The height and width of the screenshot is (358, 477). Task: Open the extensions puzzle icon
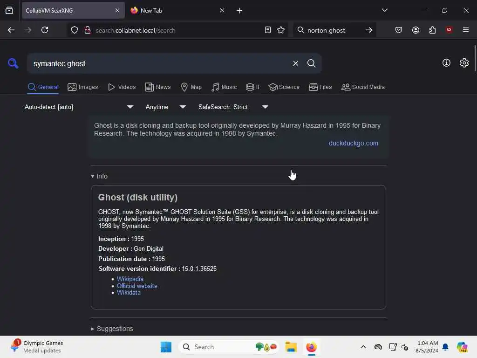click(432, 30)
